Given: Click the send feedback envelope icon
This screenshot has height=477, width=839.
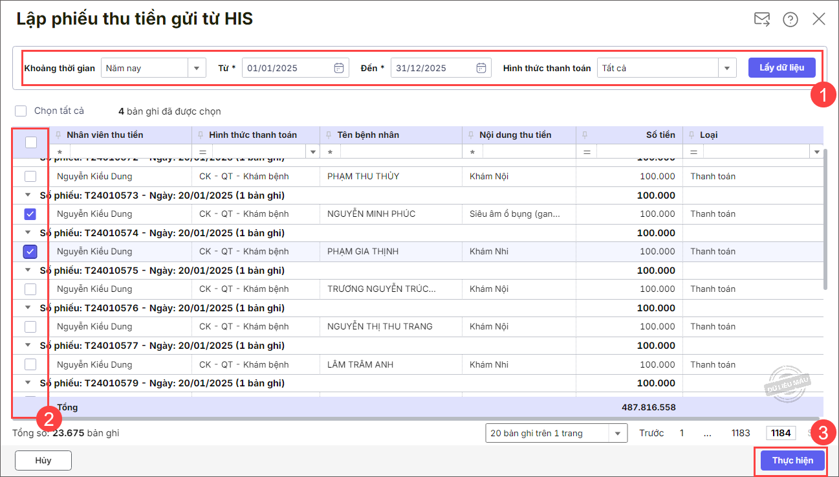Looking at the screenshot, I should (x=762, y=19).
